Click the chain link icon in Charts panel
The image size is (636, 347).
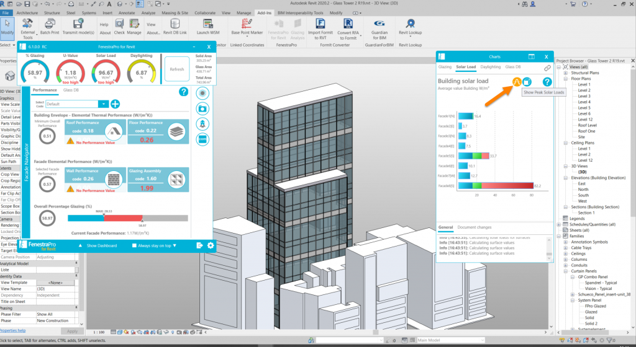tap(547, 68)
